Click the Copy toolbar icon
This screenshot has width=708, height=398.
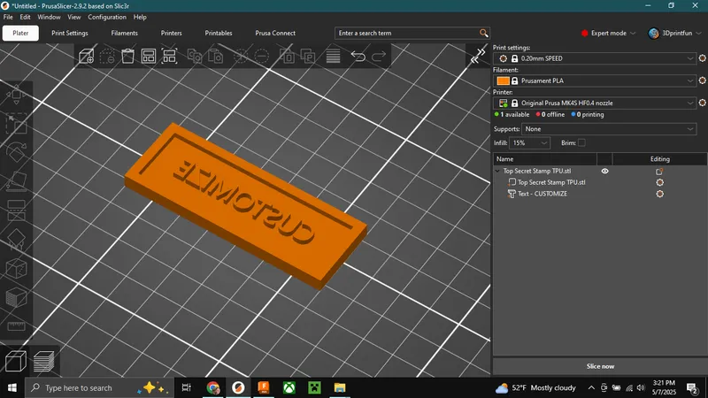[195, 57]
